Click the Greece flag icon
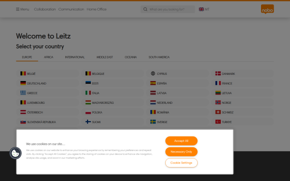Image resolution: width=290 pixels, height=181 pixels. [23, 93]
